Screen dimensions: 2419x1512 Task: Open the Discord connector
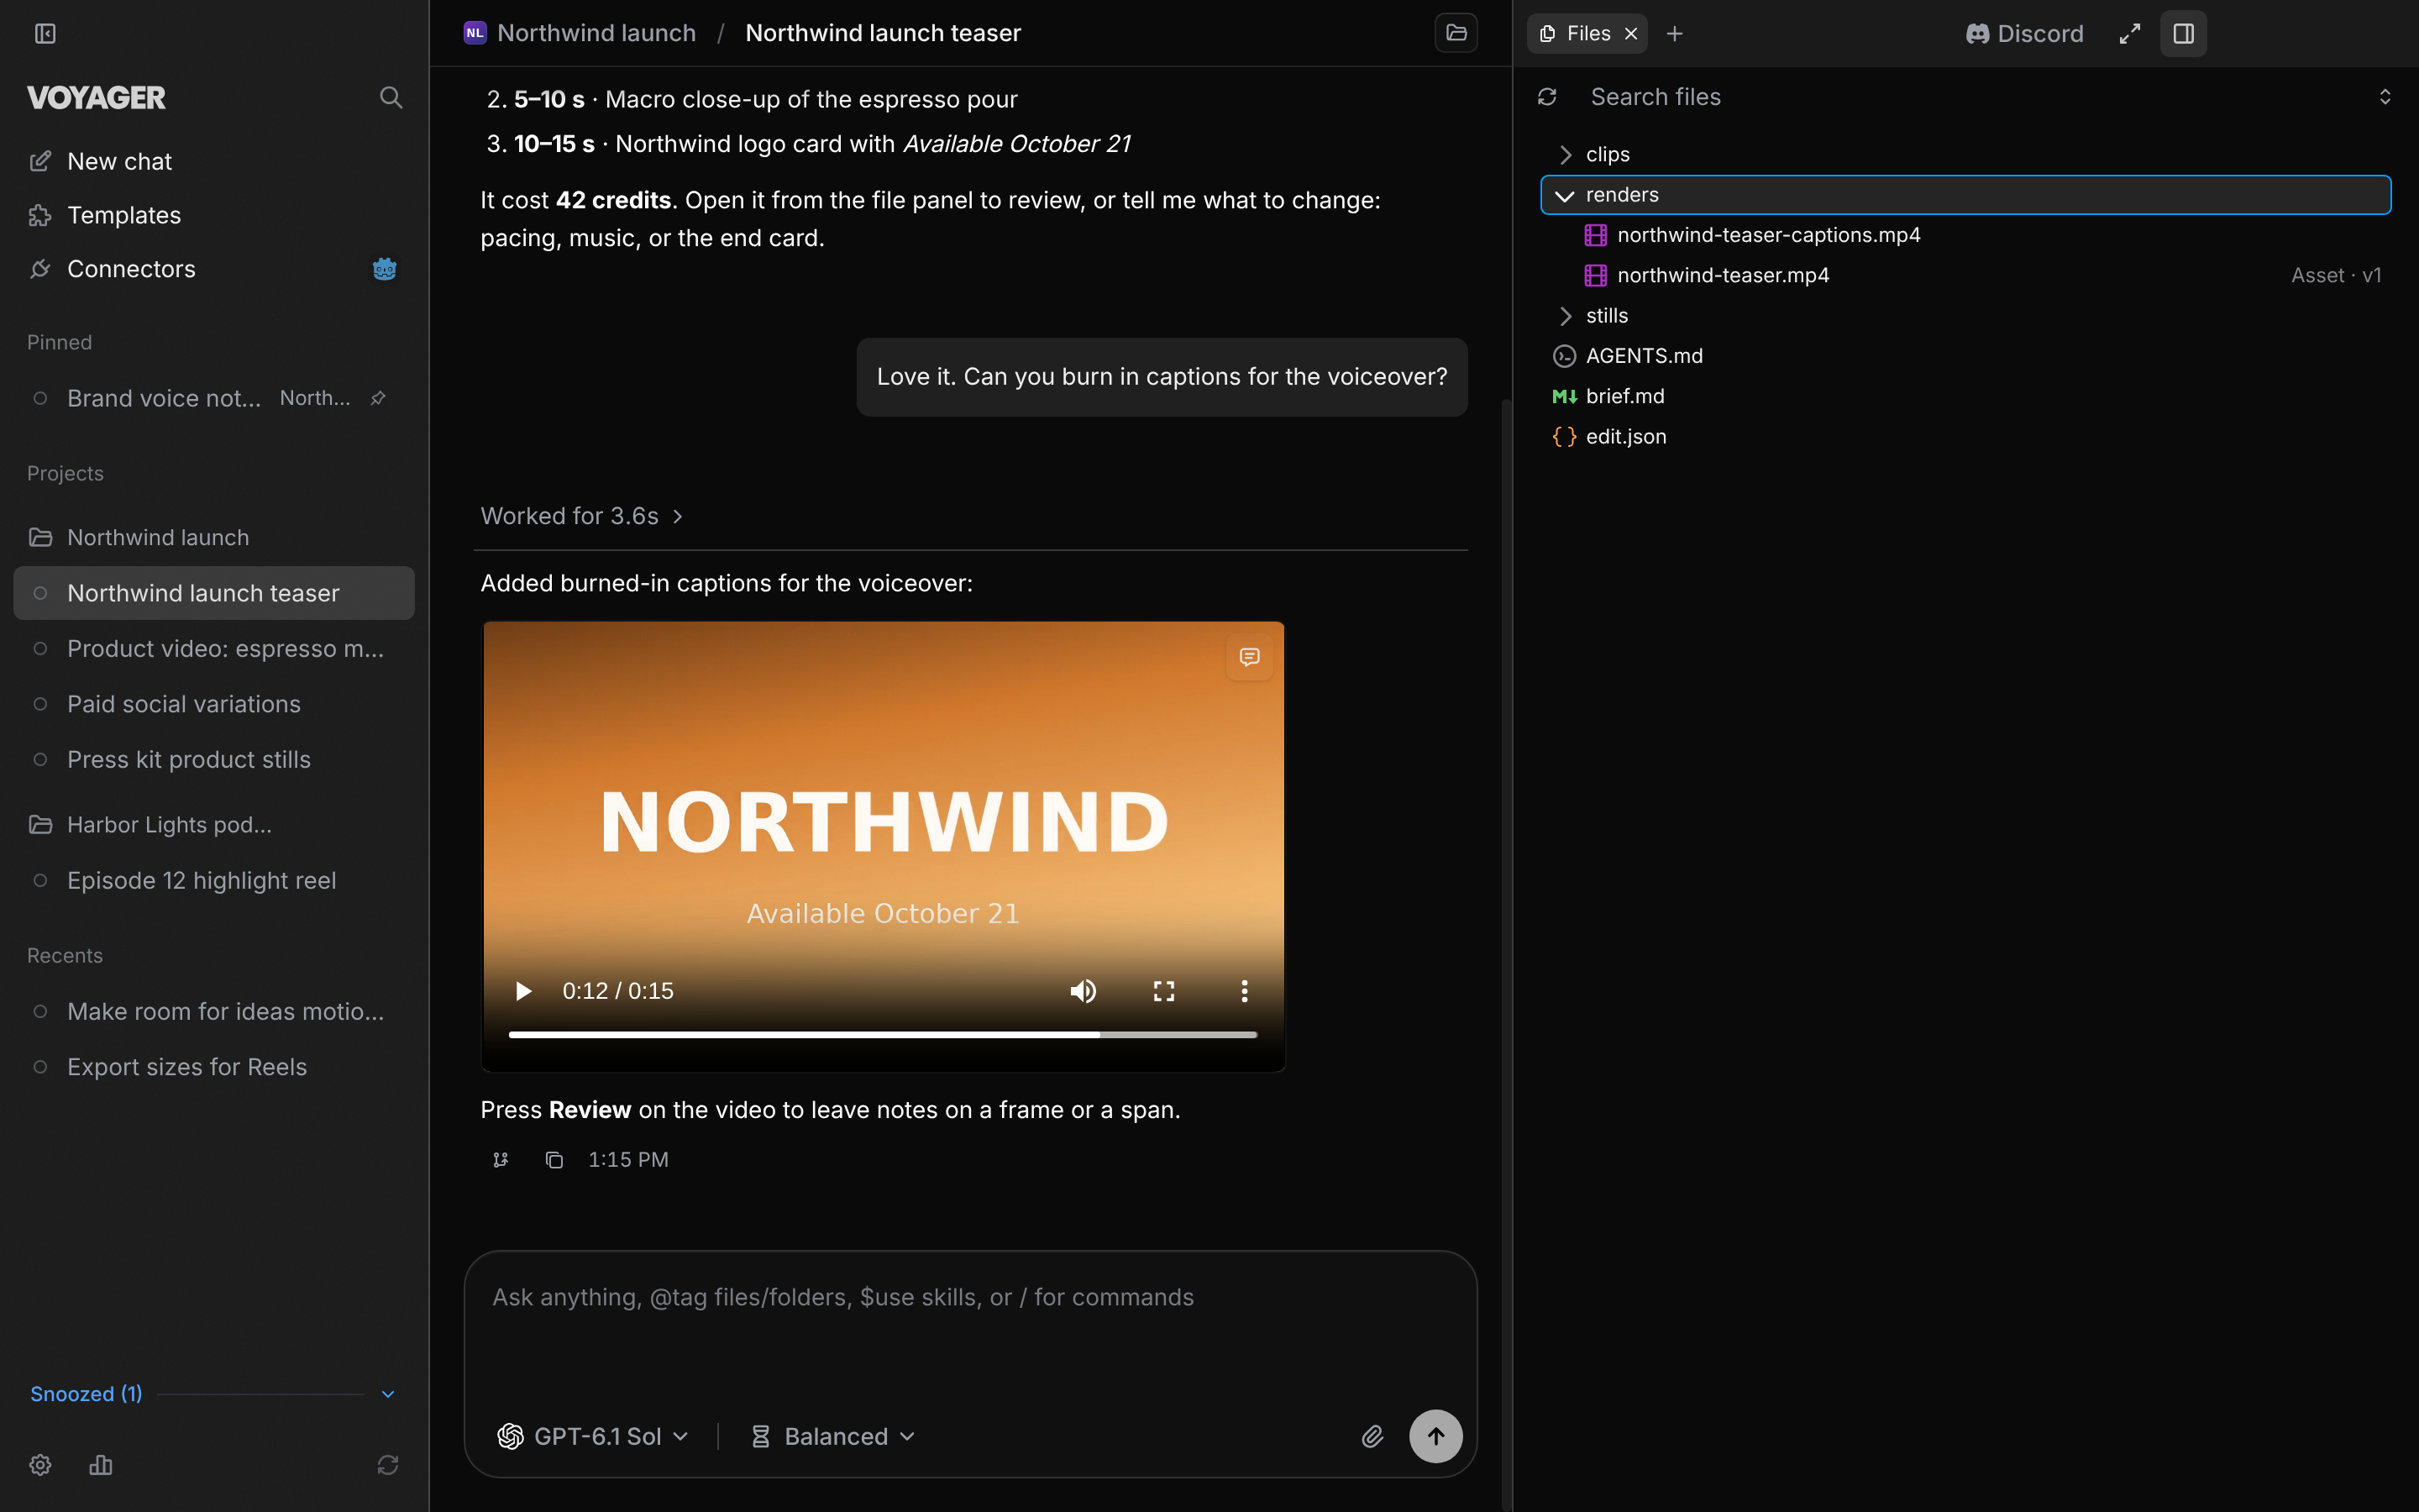coord(2025,34)
